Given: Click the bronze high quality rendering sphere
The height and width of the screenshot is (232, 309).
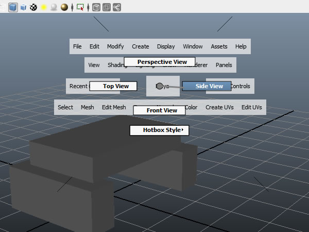Looking at the screenshot, I should tap(64, 7).
